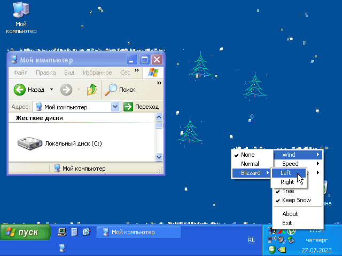Viewport: 342px width, 256px height.
Task: Click the title bar computer icon
Action: 14,59
